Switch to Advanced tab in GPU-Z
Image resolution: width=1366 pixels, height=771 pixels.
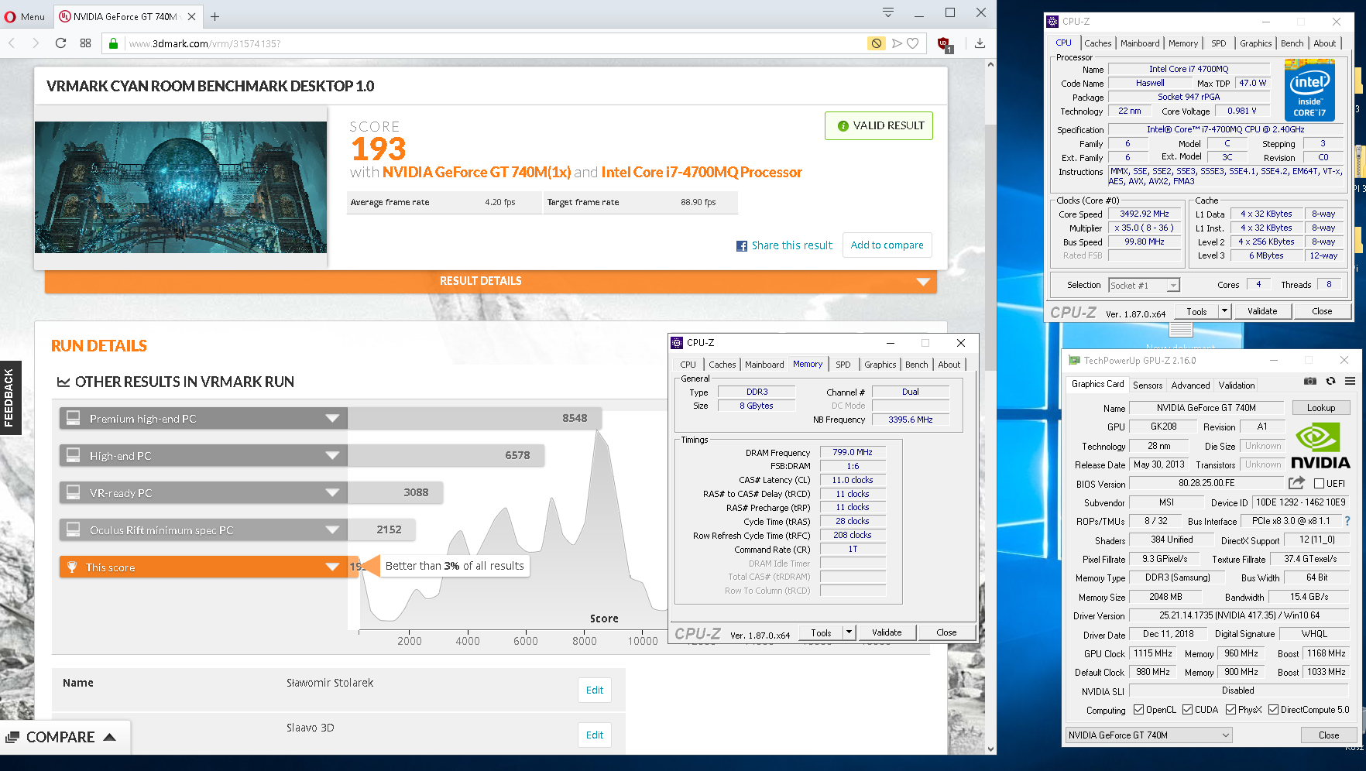(1190, 385)
